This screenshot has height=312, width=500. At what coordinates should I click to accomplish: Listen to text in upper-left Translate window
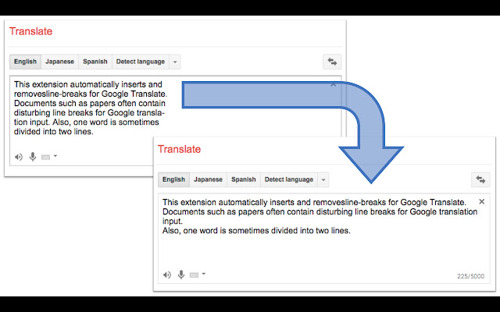(19, 157)
